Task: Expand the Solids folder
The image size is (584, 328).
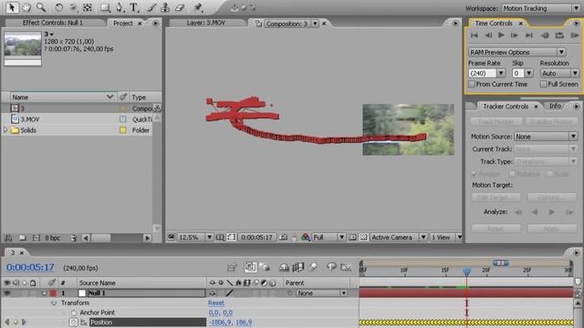Action: (5, 130)
